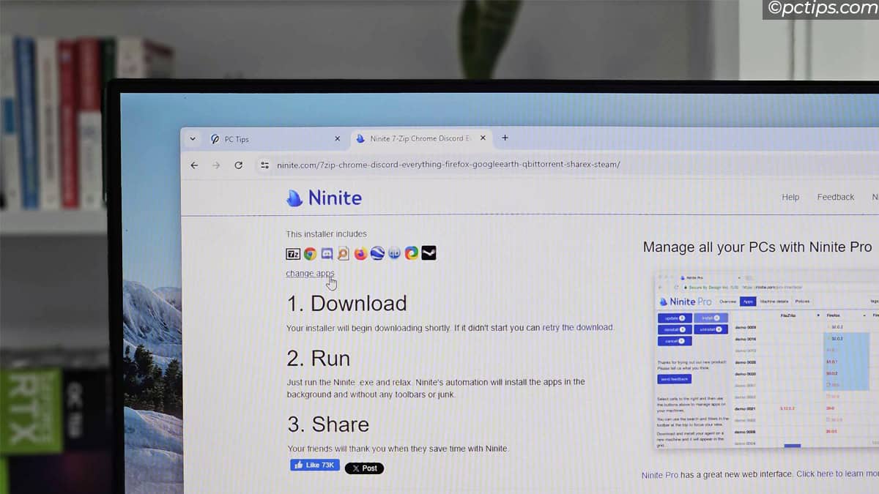
Task: Click the X Post share button
Action: tap(364, 468)
